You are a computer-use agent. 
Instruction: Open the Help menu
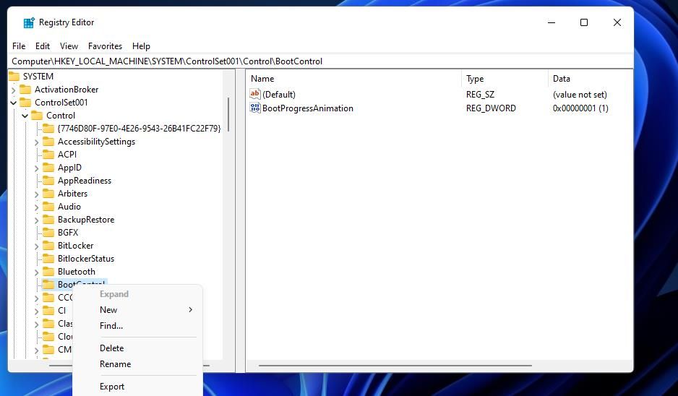pyautogui.click(x=141, y=46)
